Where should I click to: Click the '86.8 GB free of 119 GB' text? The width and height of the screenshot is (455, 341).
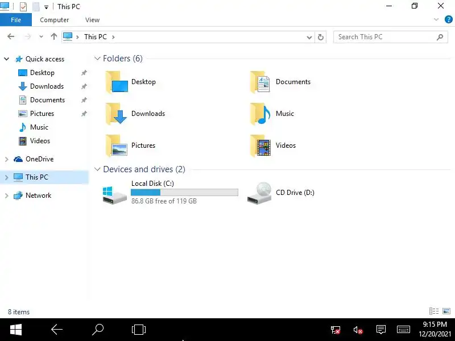164,201
